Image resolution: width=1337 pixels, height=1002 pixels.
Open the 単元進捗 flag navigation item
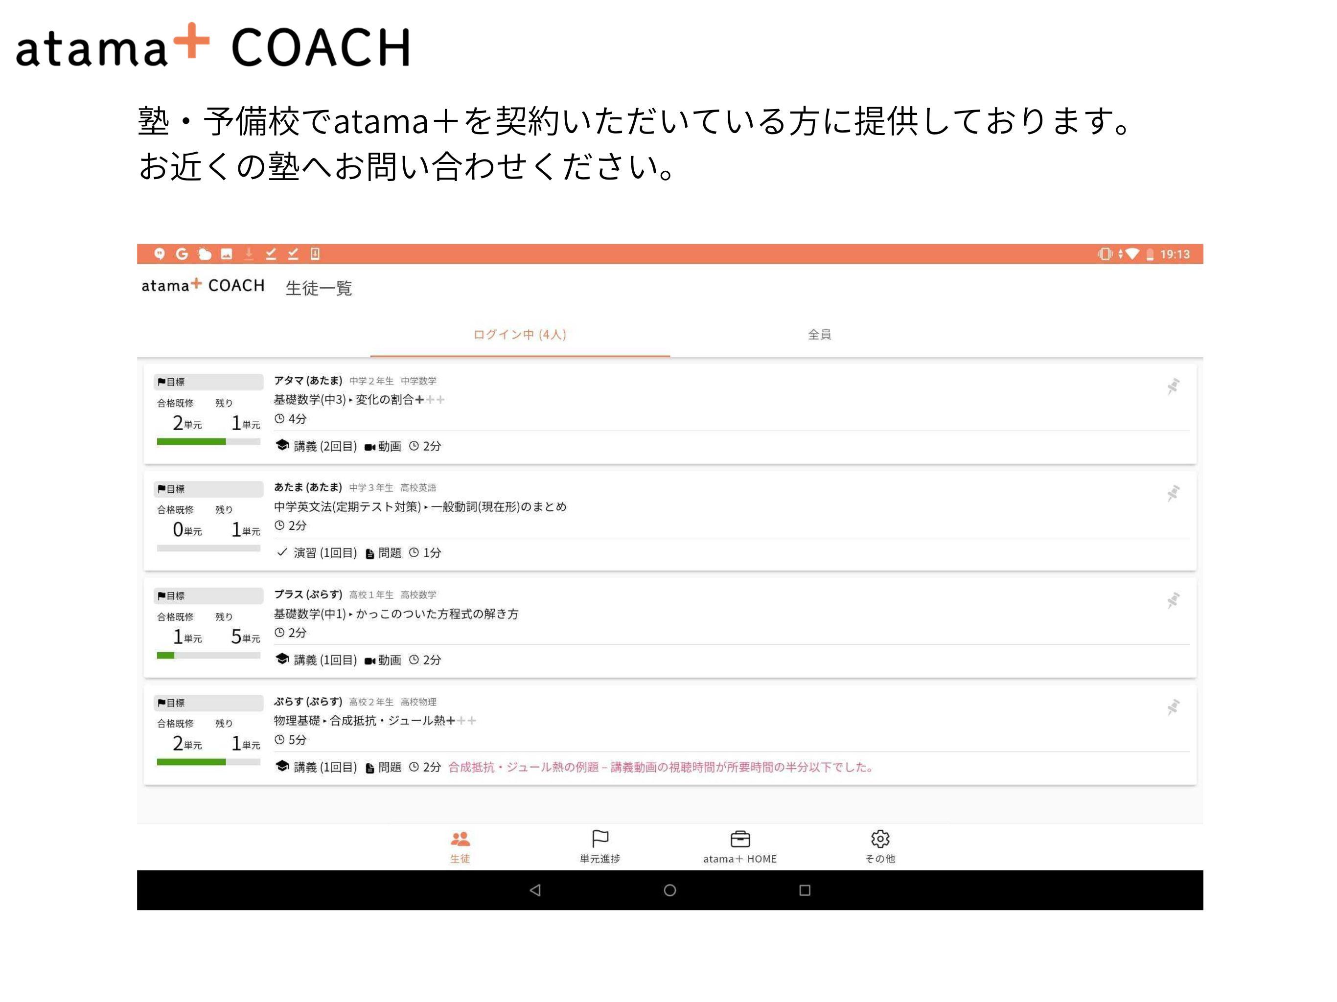pos(599,847)
